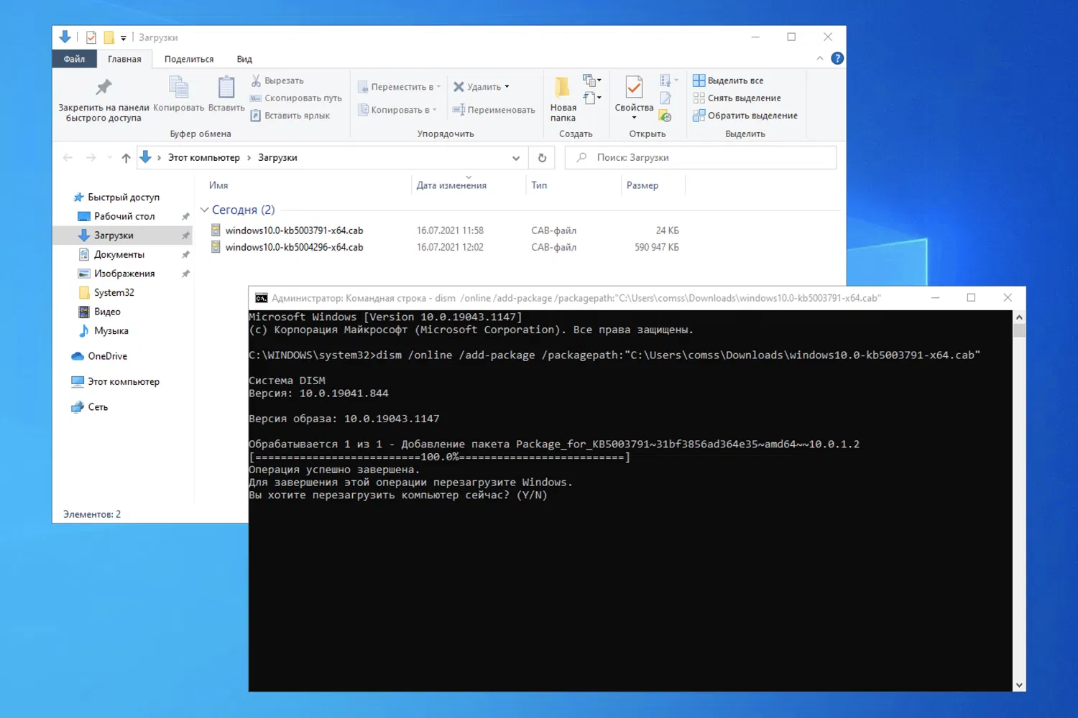
Task: Open Properties from the ribbon
Action: pyautogui.click(x=634, y=99)
